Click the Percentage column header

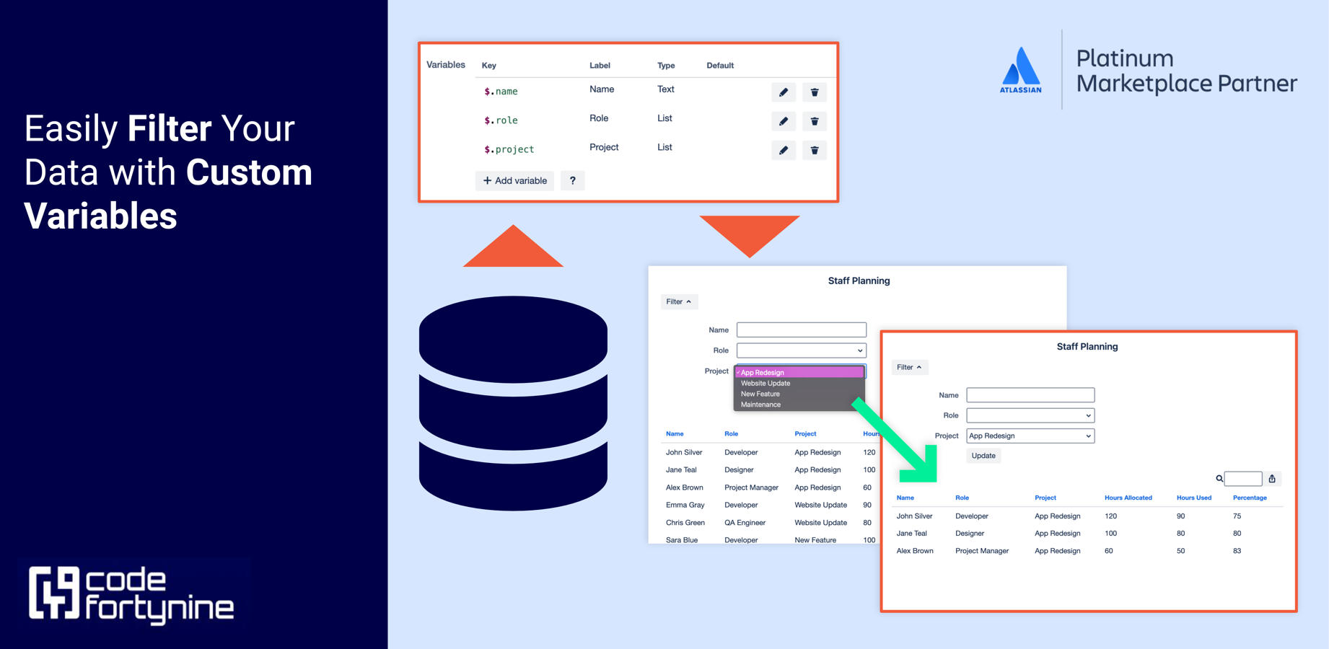(1250, 498)
